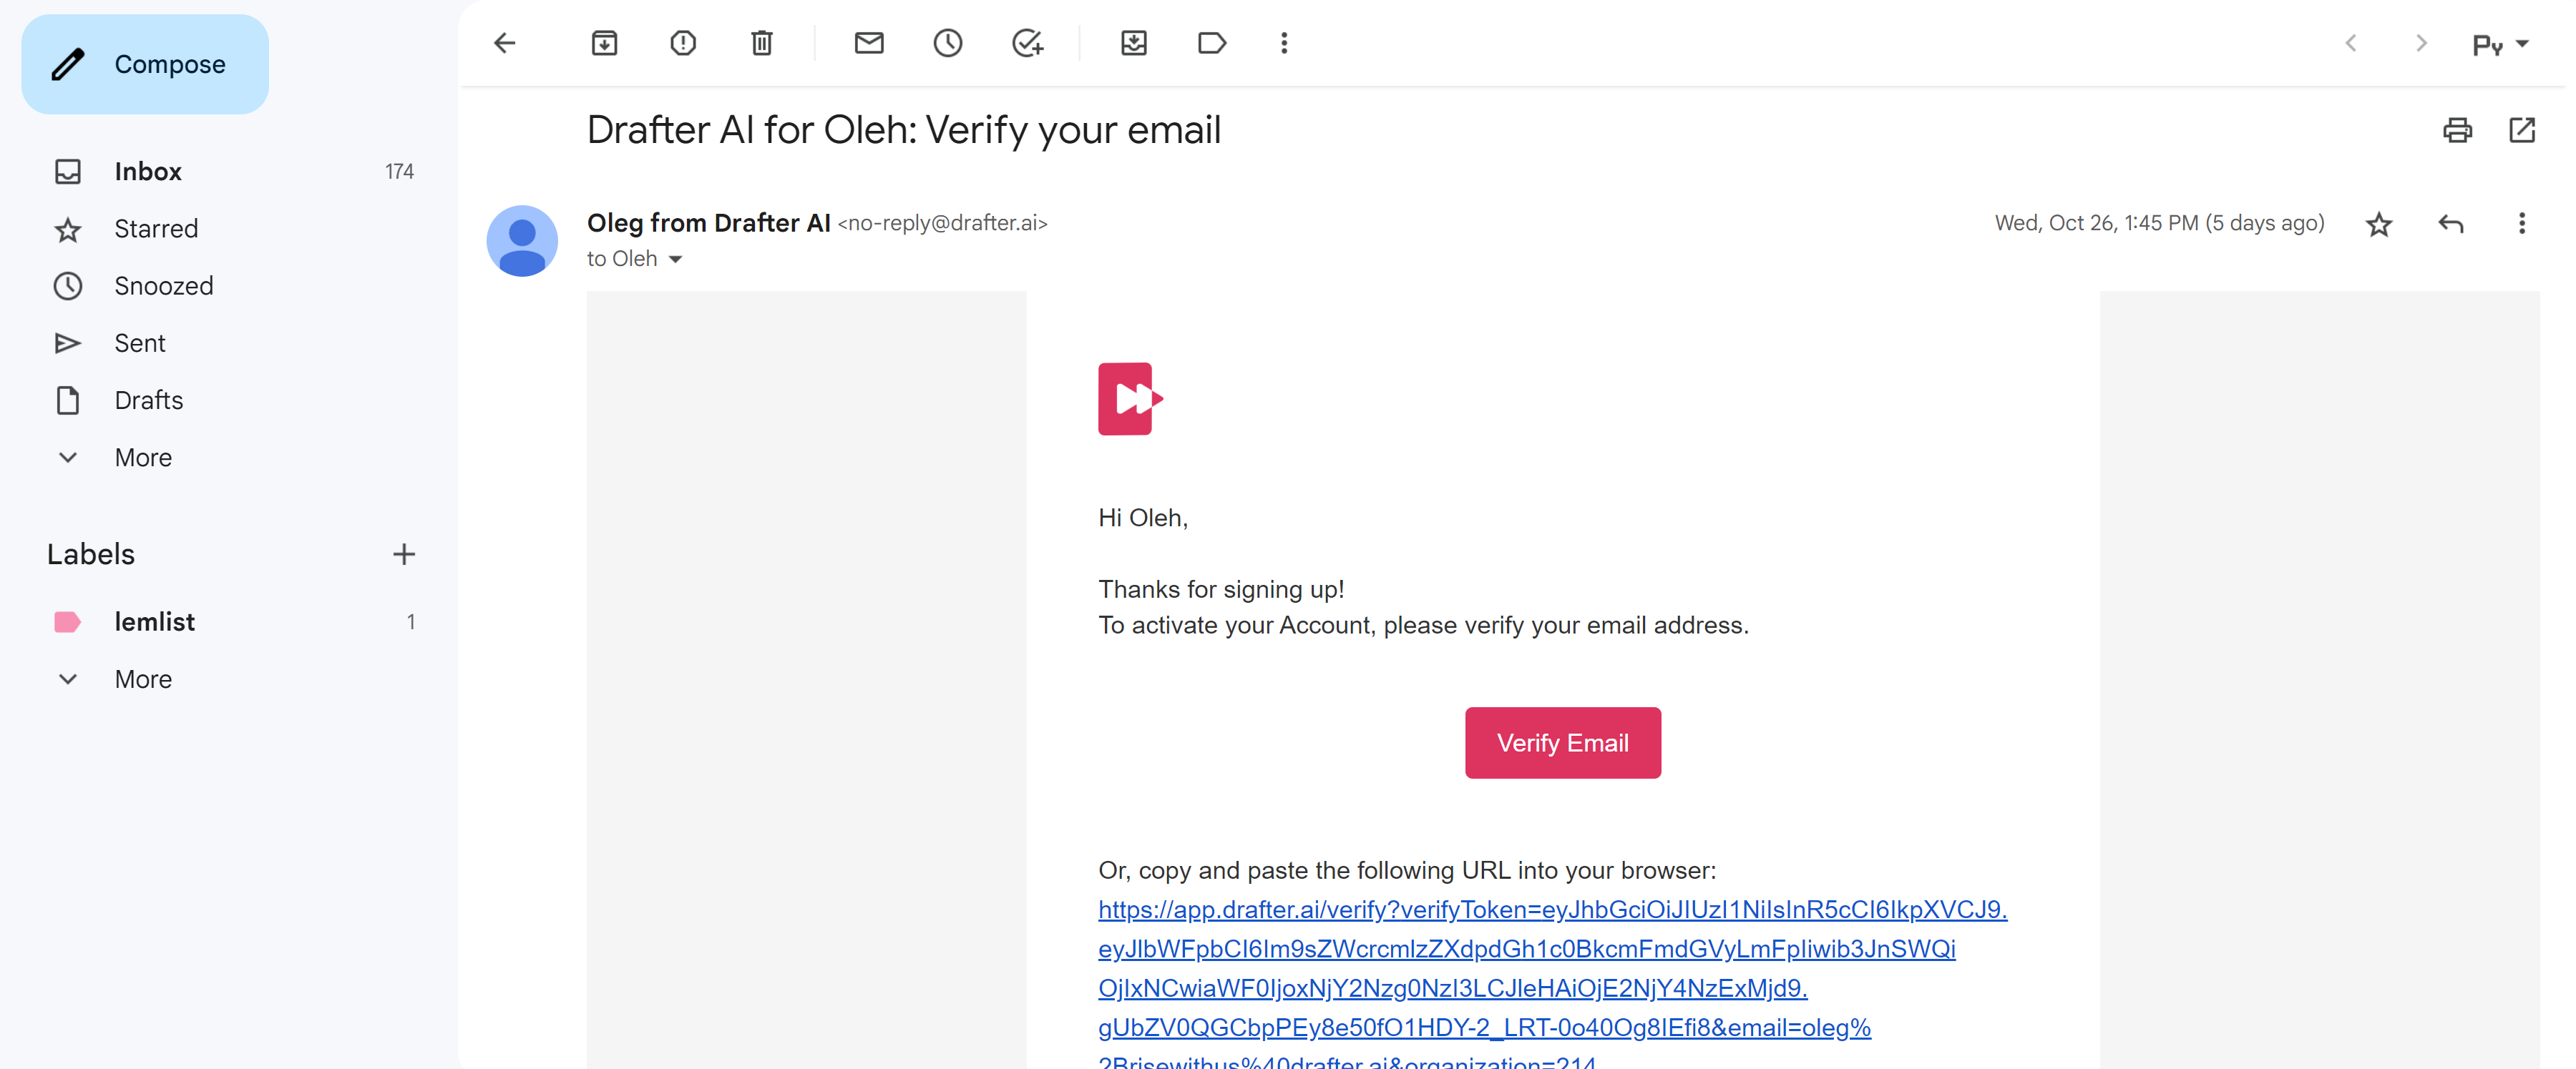Image resolution: width=2576 pixels, height=1069 pixels.
Task: Archive this email
Action: 604,43
